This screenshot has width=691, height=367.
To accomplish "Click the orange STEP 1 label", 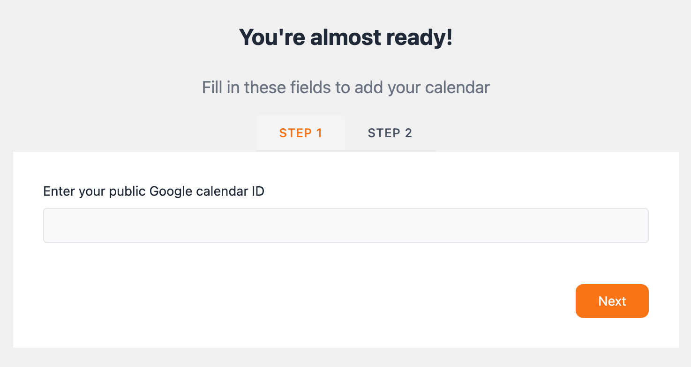I will 300,133.
